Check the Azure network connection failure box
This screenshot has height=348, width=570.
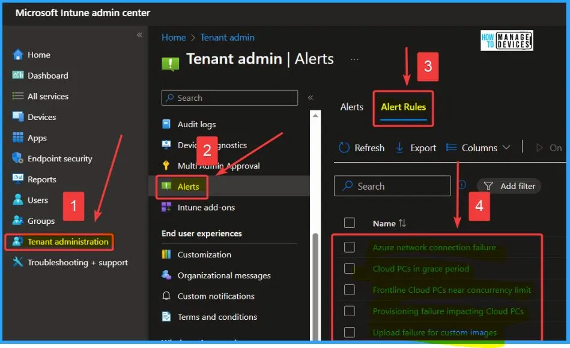[350, 247]
